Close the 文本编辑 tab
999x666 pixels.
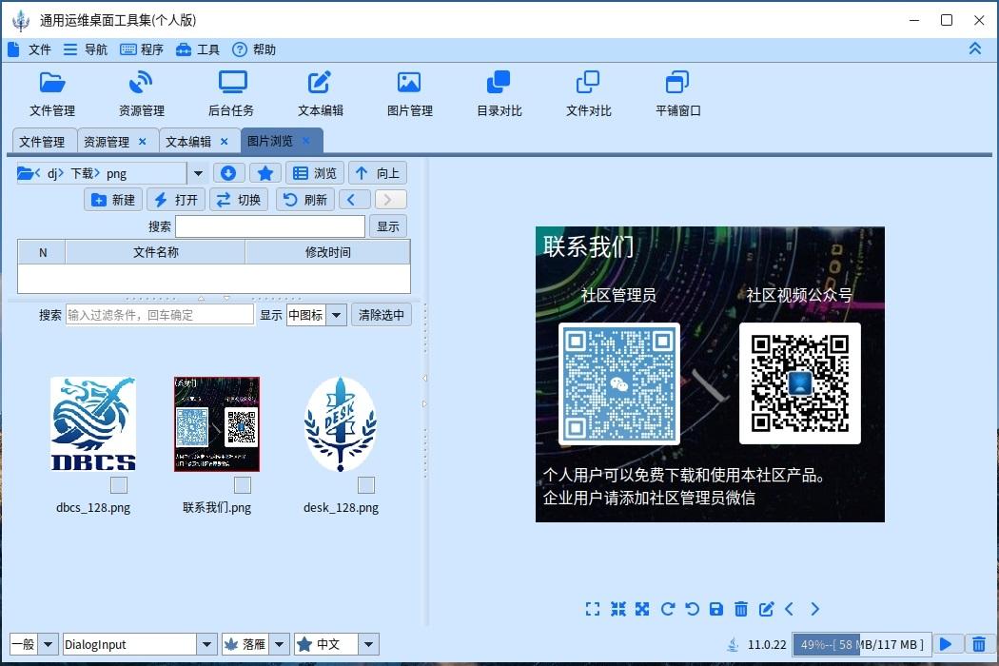[224, 142]
